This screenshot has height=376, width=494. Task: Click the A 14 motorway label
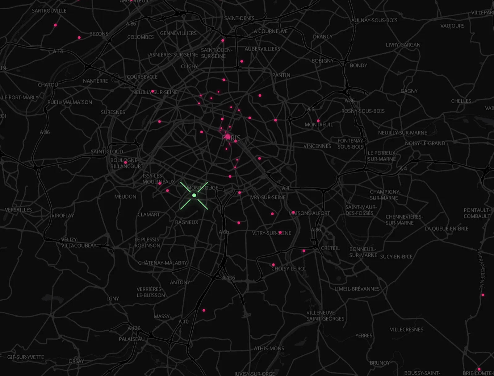pos(58,52)
